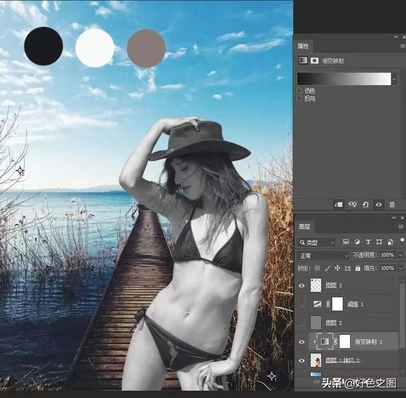Viewport: 406px width, 398px height.
Task: Select the 属性 (Properties) panel tab
Action: 304,46
